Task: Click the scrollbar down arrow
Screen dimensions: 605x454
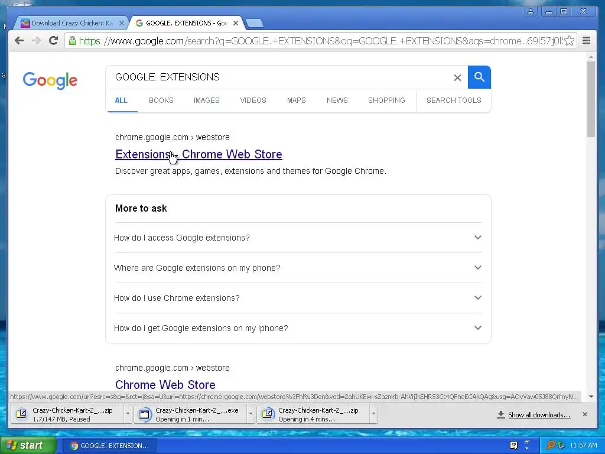Action: pyautogui.click(x=591, y=397)
